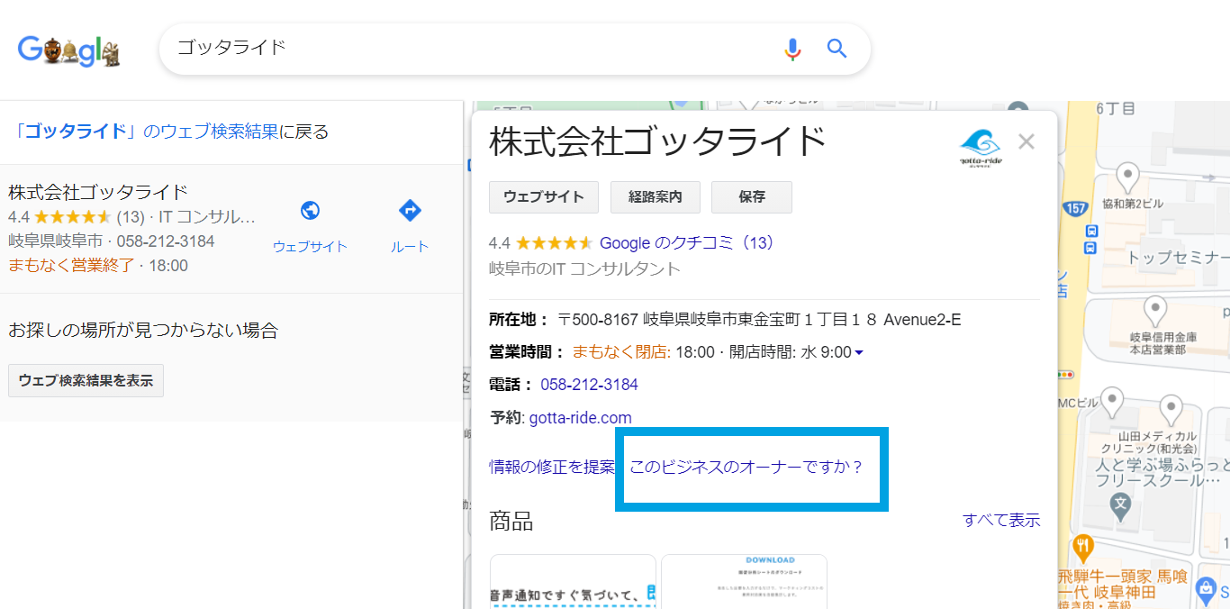Click このビジネスのオーナーですか？ link

tap(746, 467)
